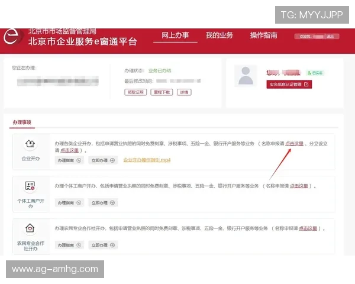Click the 企业开办 label text
355x284 pixels.
(31, 159)
